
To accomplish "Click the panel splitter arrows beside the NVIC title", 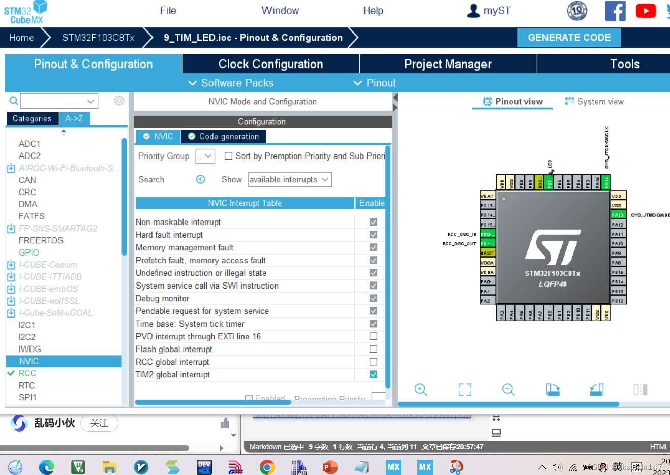I will pos(395,102).
